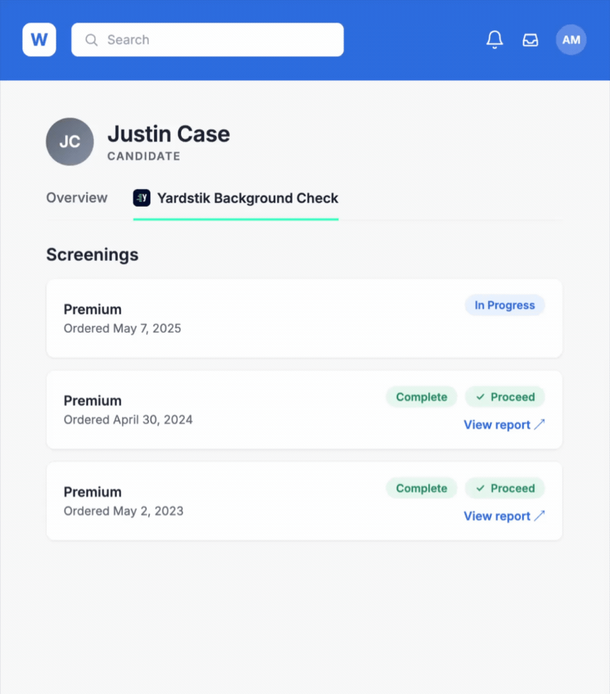Screen dimensions: 610x694
Task: Click Complete badge on April 2024 screening
Action: tap(422, 397)
